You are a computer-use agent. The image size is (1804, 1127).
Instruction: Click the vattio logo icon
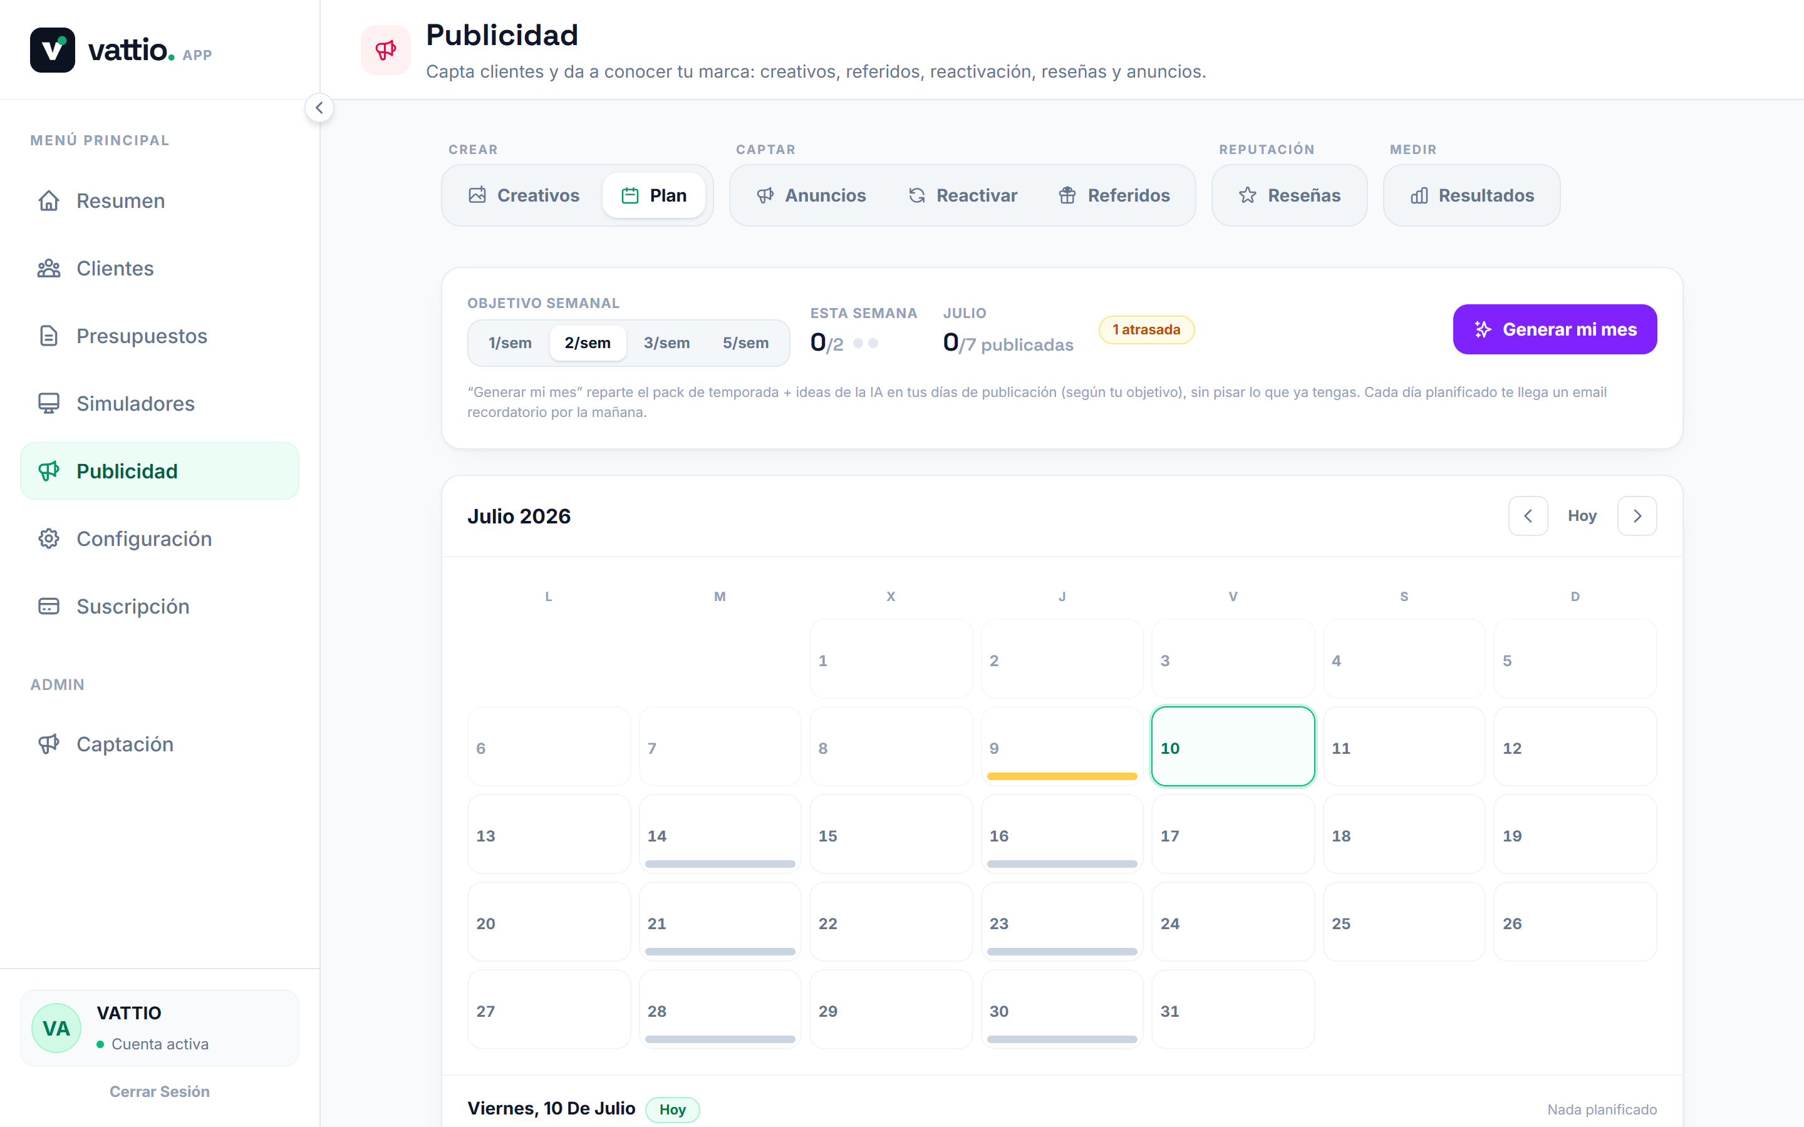(x=52, y=50)
